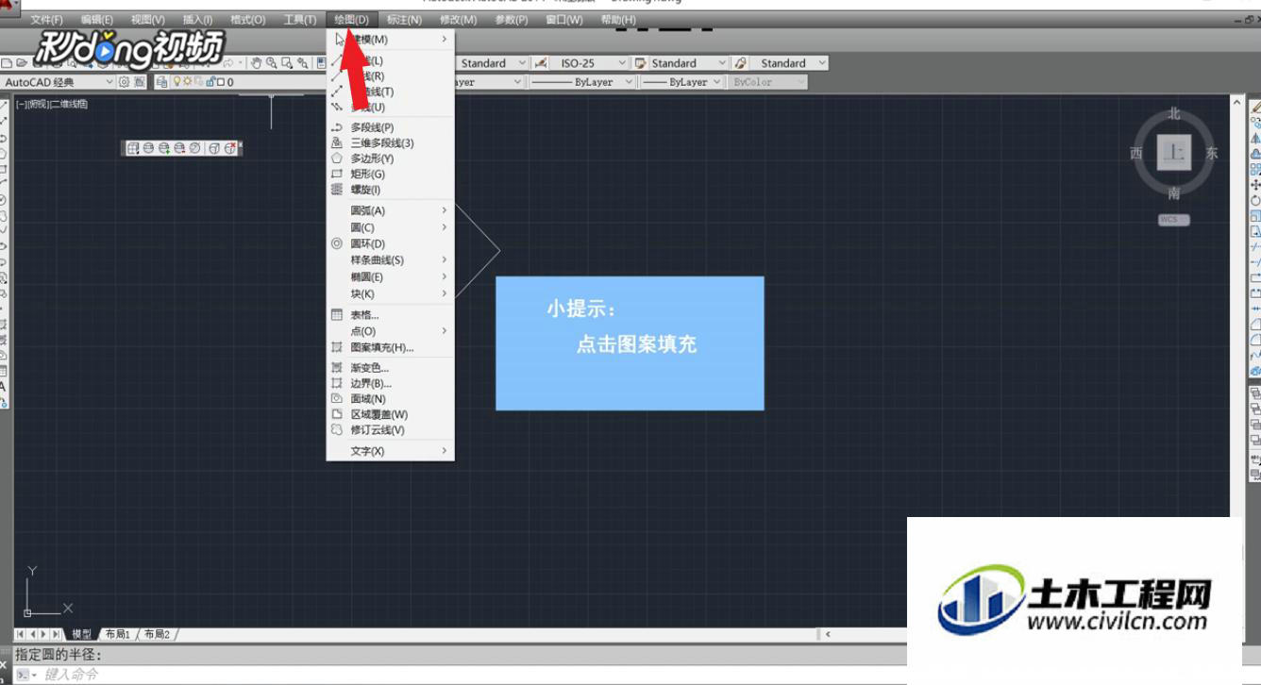The width and height of the screenshot is (1261, 685).
Task: Click the rectangle icon beside 矩形(G)
Action: click(x=337, y=175)
